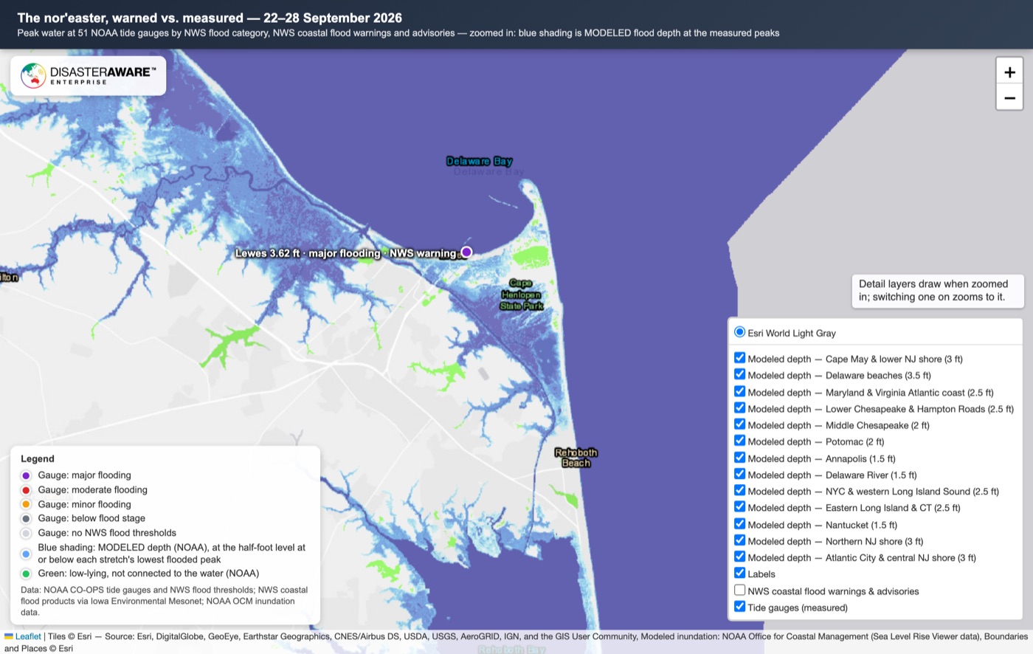Image resolution: width=1033 pixels, height=654 pixels.
Task: Zoom out with the minus button
Action: (1009, 97)
